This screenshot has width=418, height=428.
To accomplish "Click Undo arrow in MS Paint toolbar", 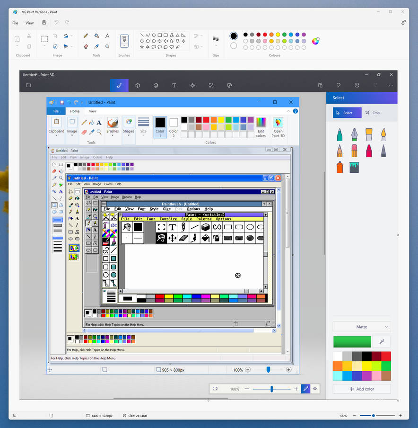I will 56,23.
